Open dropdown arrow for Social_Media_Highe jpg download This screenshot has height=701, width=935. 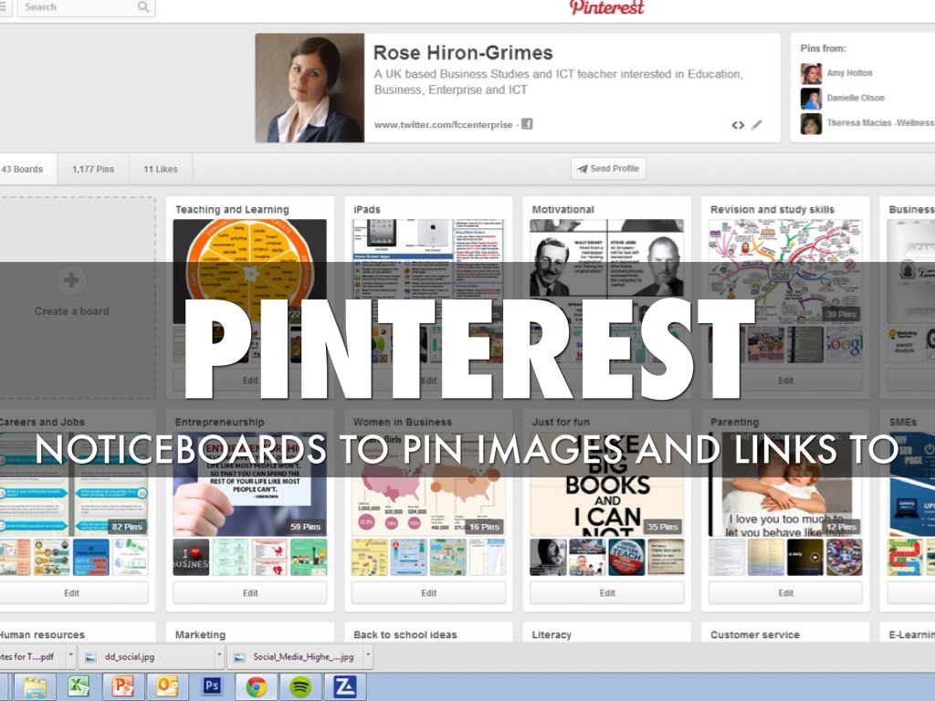coord(368,655)
